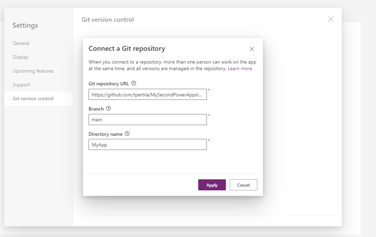Focus the Branch text field containing main
The width and height of the screenshot is (376, 237).
point(147,120)
